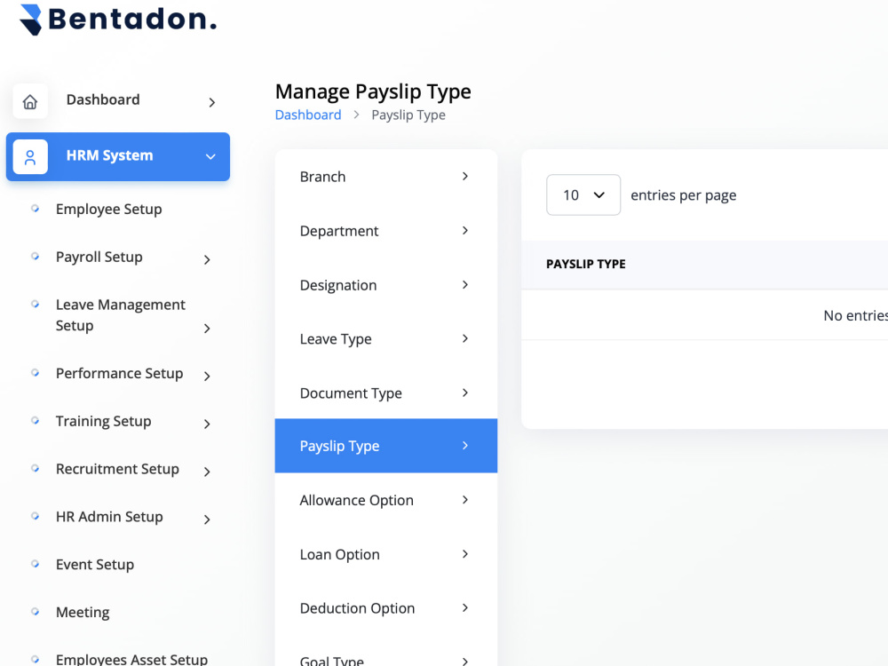Open Event Setup in sidebar
Image resolution: width=888 pixels, height=666 pixels.
95,565
